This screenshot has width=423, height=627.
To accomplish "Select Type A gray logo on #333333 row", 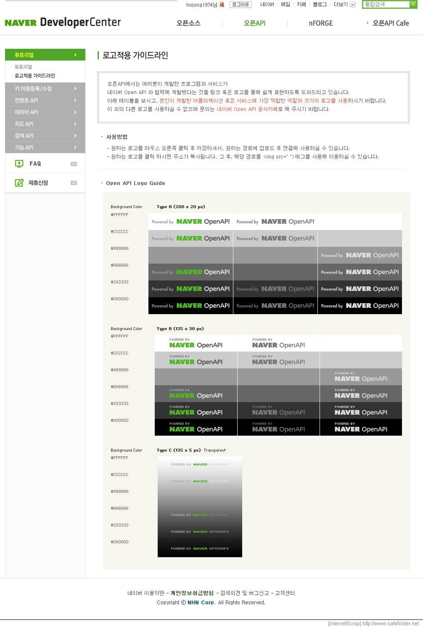I will 275,289.
